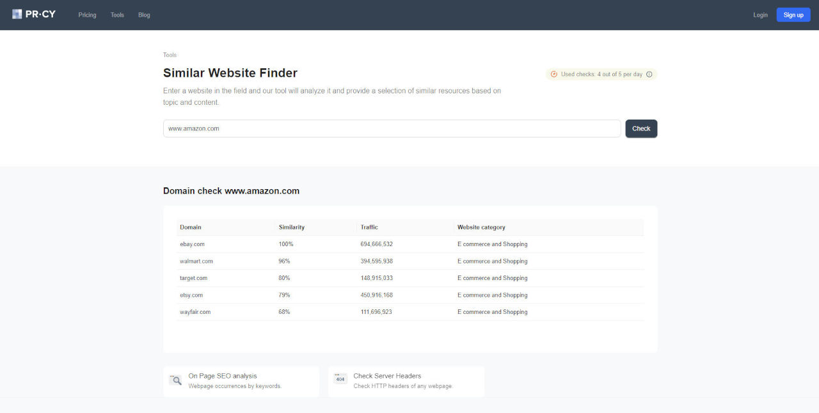Click the Check button
The width and height of the screenshot is (819, 413).
coord(641,129)
